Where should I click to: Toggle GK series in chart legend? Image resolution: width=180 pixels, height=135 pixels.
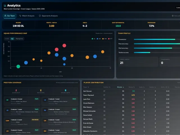tap(93, 39)
